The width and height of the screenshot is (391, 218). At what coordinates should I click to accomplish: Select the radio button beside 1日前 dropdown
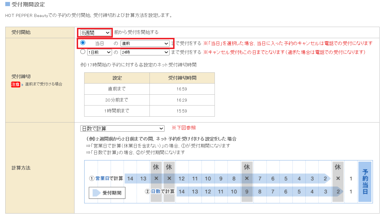click(x=83, y=52)
